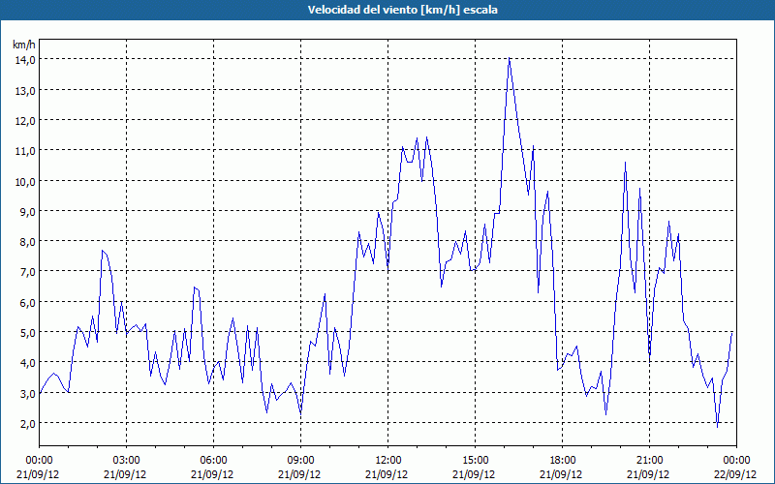This screenshot has width=775, height=484.
Task: Select the 06:00 time label
Action: click(213, 461)
